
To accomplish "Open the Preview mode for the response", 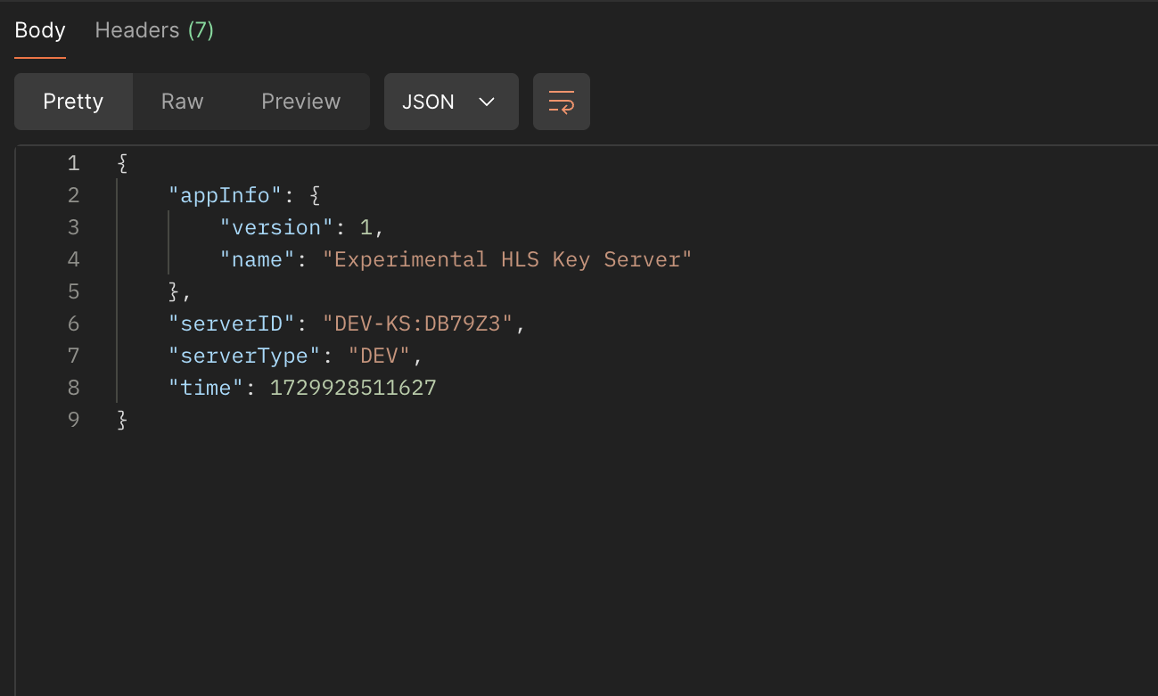I will [300, 102].
